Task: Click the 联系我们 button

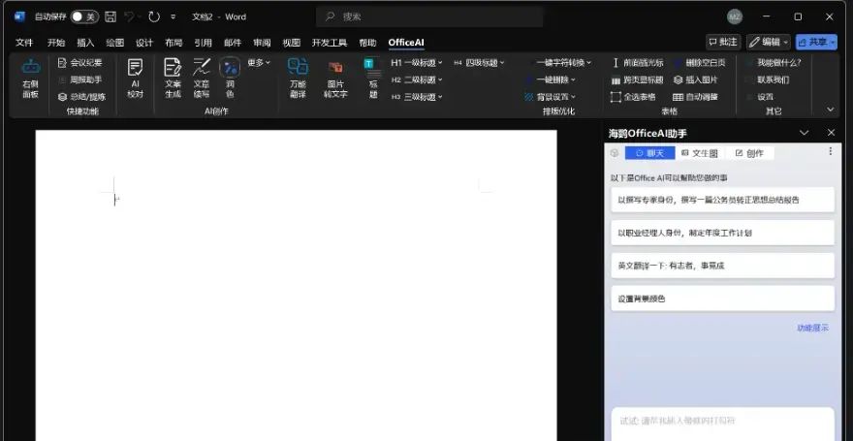Action: pos(769,79)
